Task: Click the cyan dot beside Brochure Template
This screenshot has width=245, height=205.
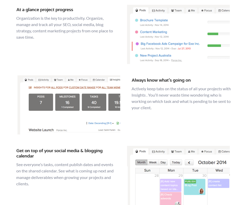Action: 136,20
